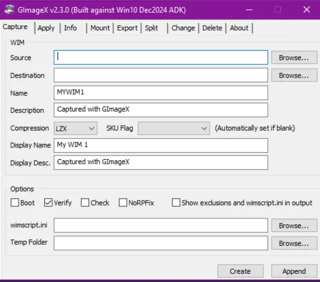Click the Append button
Screen dimensions: 320x282
click(x=294, y=271)
